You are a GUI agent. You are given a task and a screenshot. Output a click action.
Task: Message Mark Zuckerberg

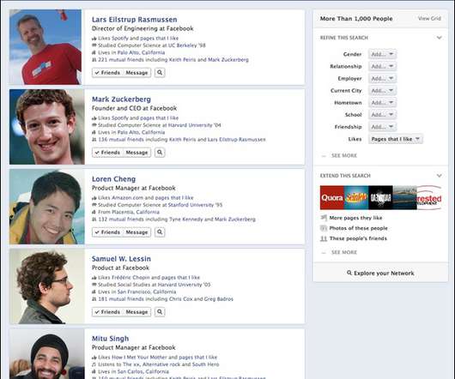click(136, 152)
